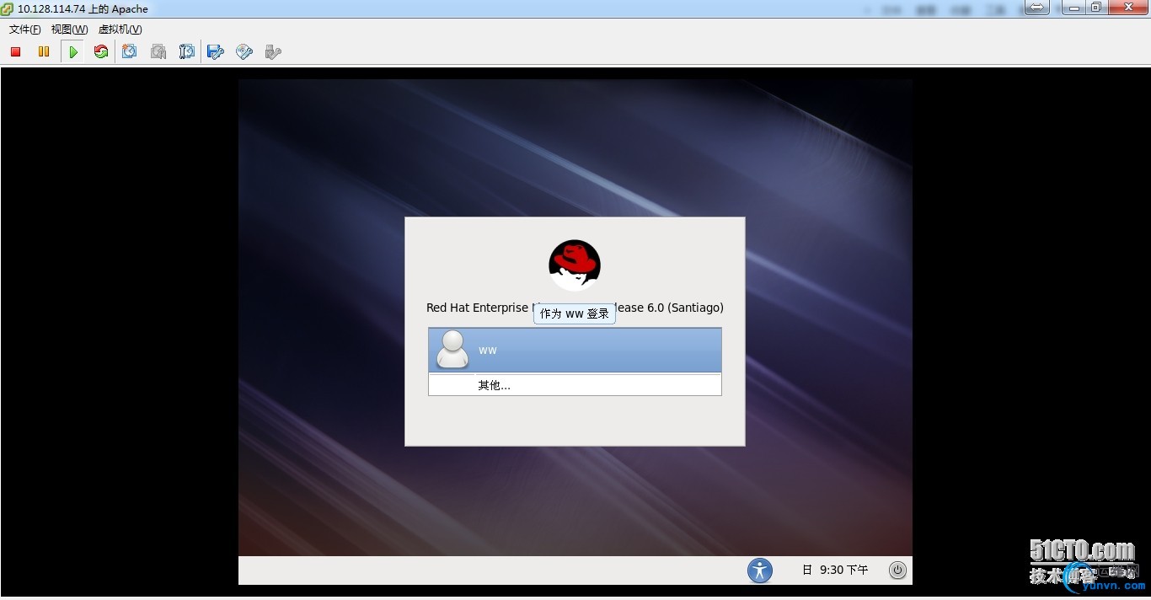Restart the guest with red-green reset icon
The height and width of the screenshot is (600, 1151).
coord(101,51)
